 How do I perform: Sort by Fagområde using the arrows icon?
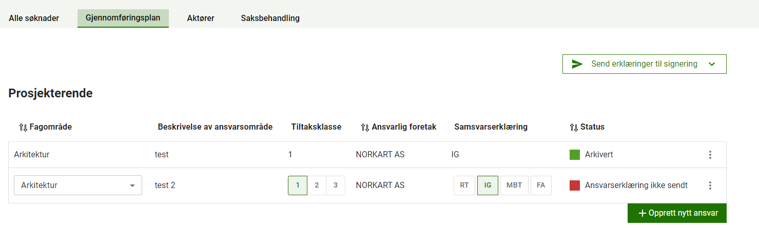pos(23,127)
